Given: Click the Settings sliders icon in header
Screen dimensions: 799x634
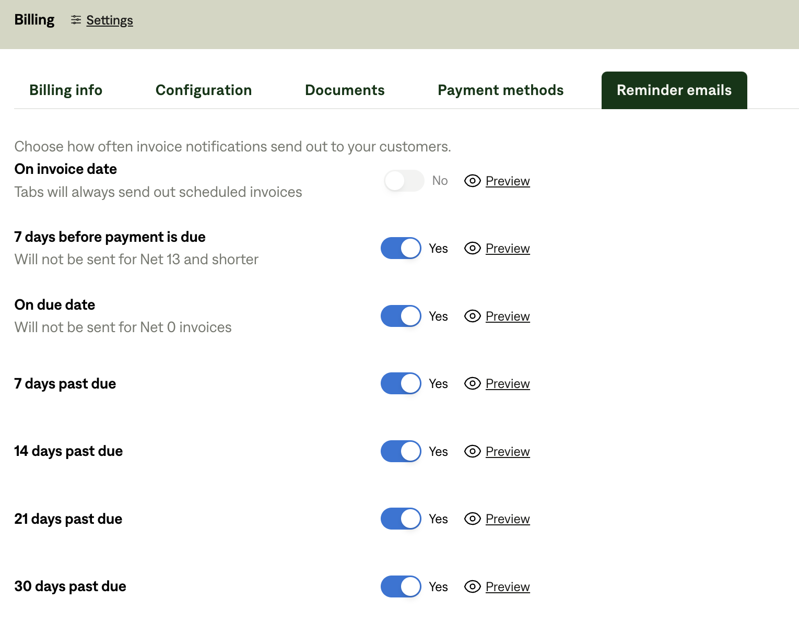Looking at the screenshot, I should 76,20.
